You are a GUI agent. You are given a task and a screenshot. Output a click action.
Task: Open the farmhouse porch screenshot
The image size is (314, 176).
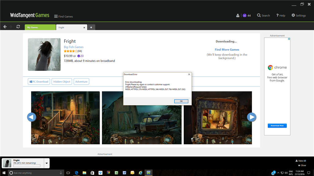pos(65,118)
